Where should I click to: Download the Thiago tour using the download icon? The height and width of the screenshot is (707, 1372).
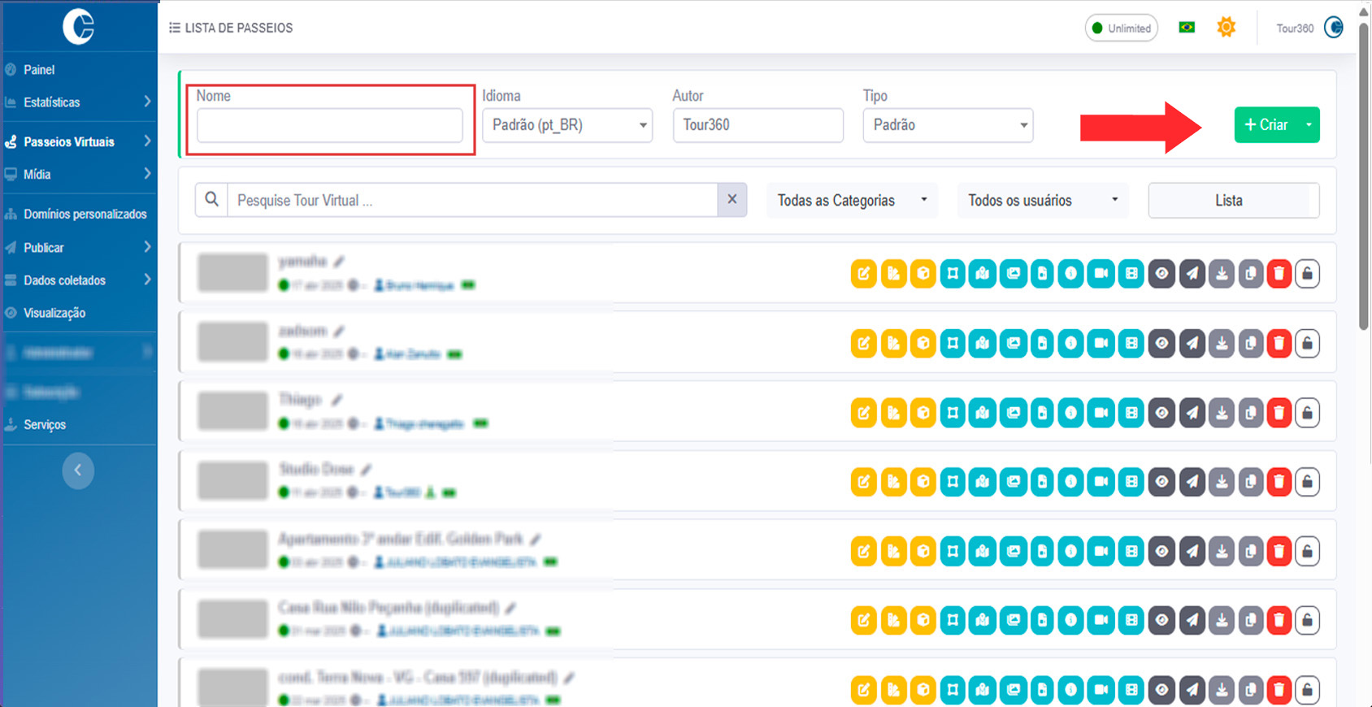click(x=1221, y=413)
